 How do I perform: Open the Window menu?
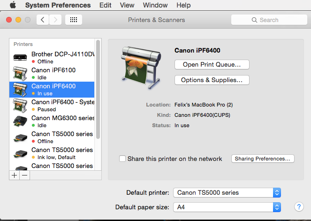155,5
